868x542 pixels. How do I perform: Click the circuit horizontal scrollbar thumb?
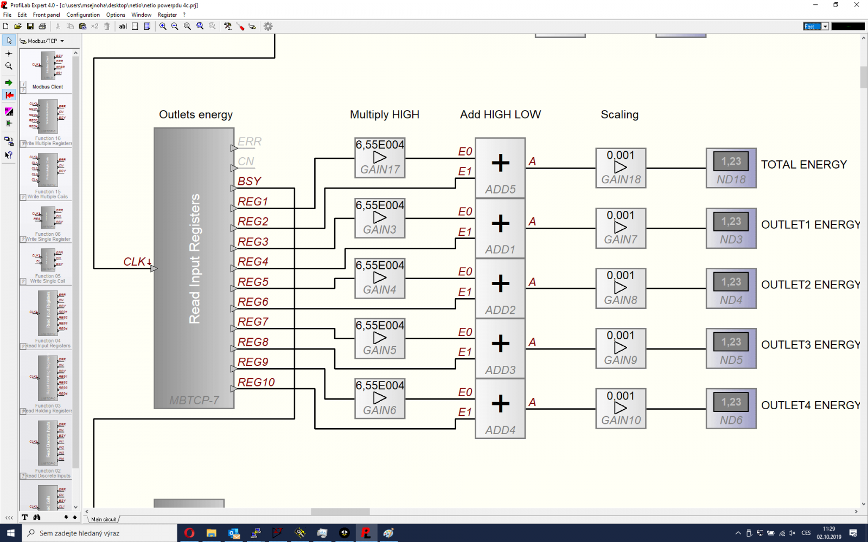point(340,512)
